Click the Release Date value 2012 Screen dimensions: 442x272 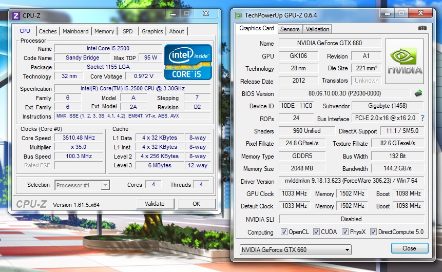(299, 81)
